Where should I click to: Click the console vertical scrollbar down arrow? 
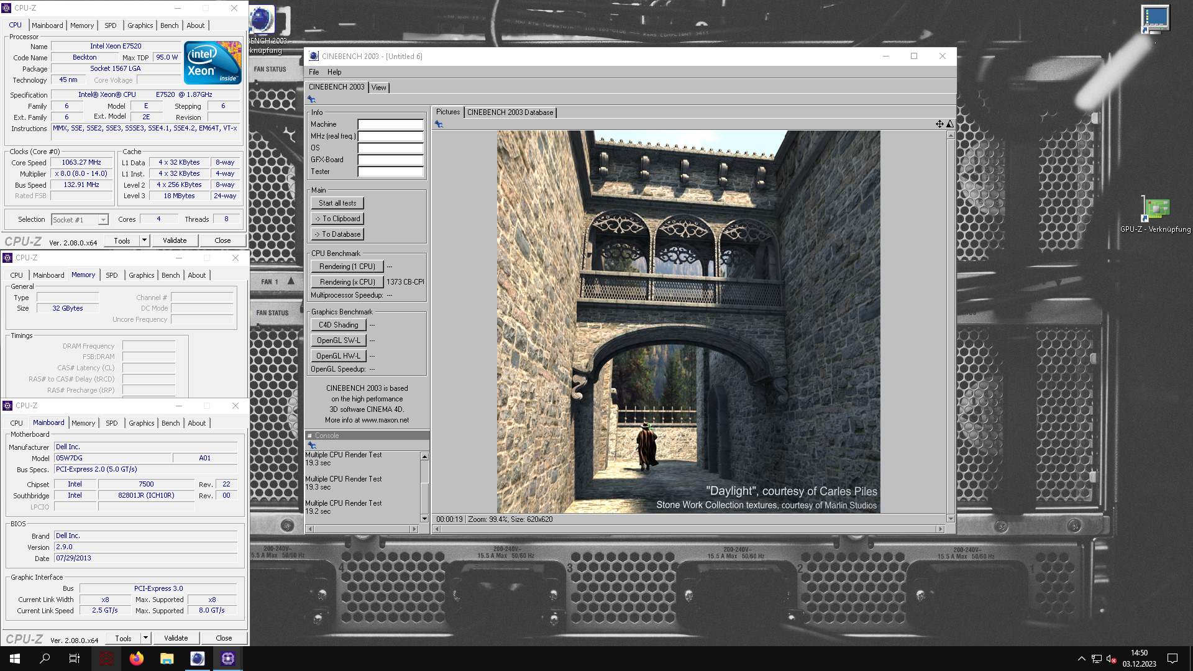tap(425, 519)
